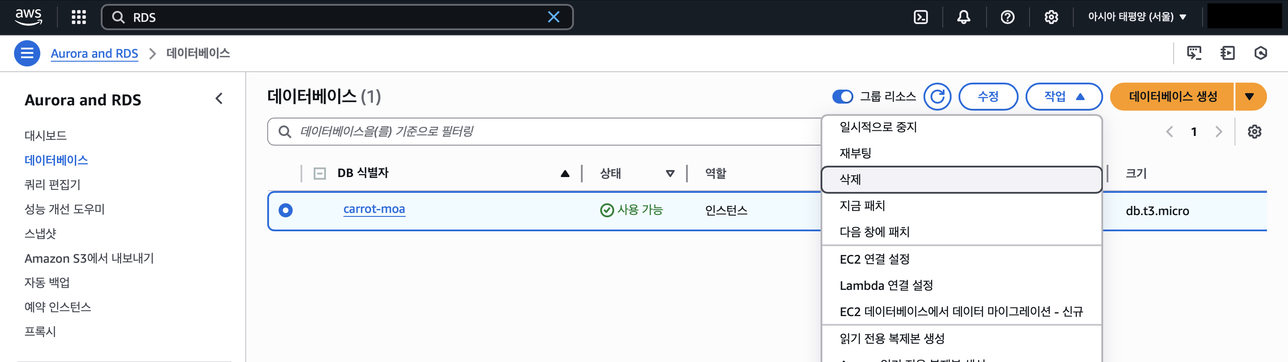This screenshot has width=1288, height=362.
Task: Click the hexagon clock icon at top right
Action: (1260, 53)
